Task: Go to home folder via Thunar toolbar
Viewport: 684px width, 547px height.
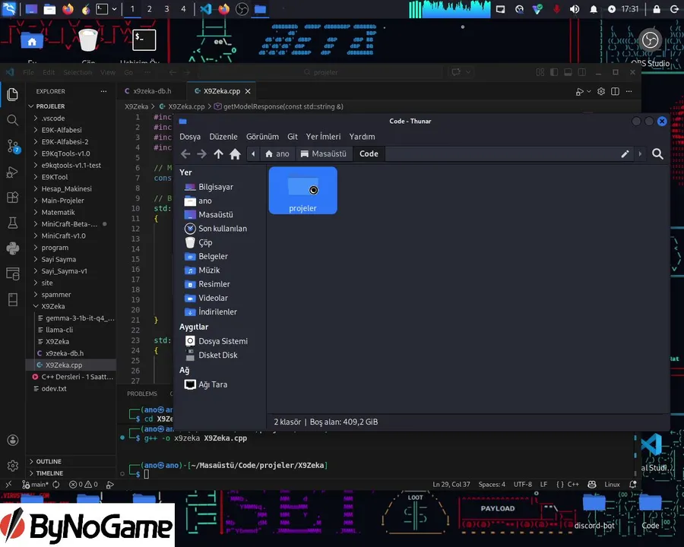Action: tap(235, 153)
